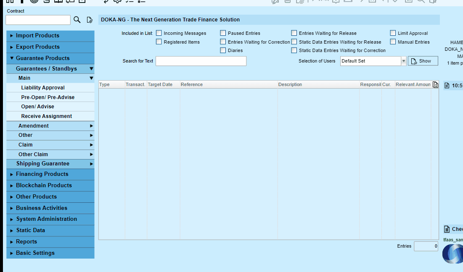Expand the Financing Products menu
Screen dimensions: 463x272
50,174
